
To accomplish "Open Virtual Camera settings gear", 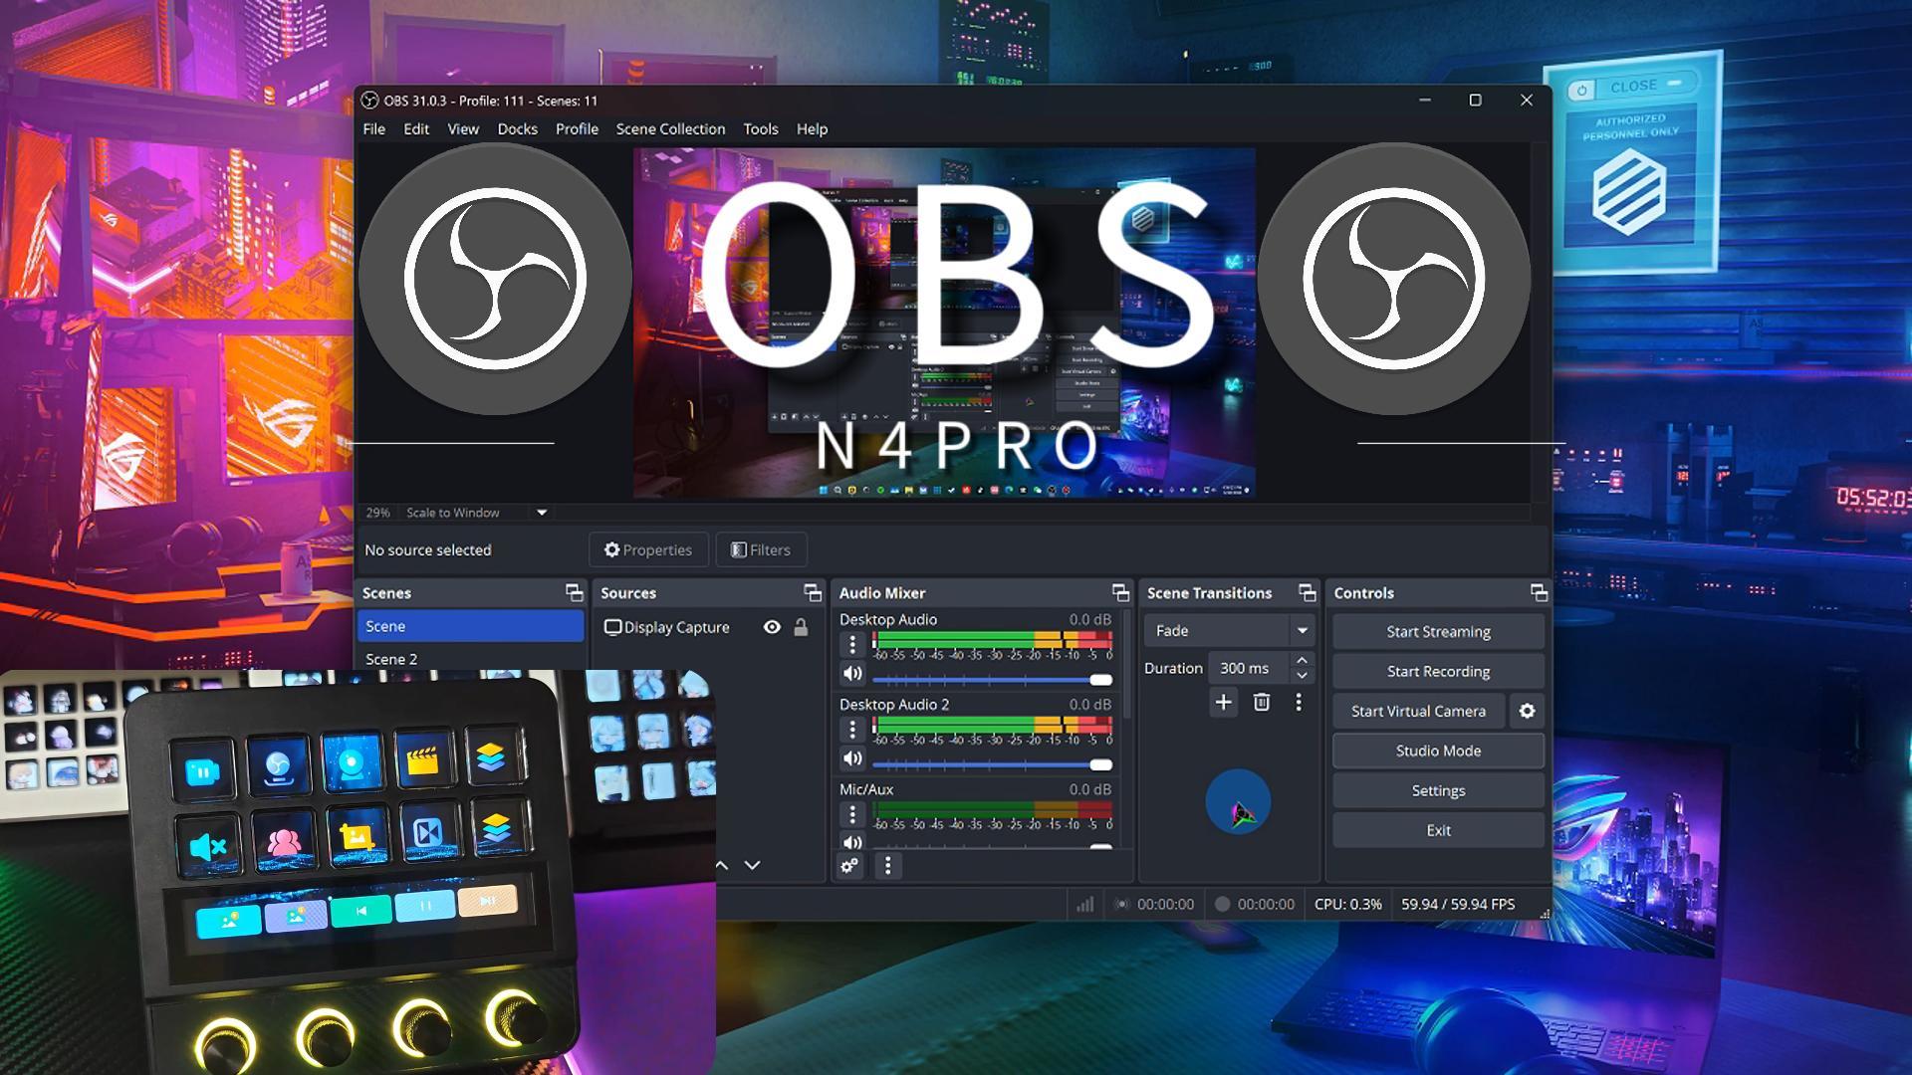I will [1527, 711].
